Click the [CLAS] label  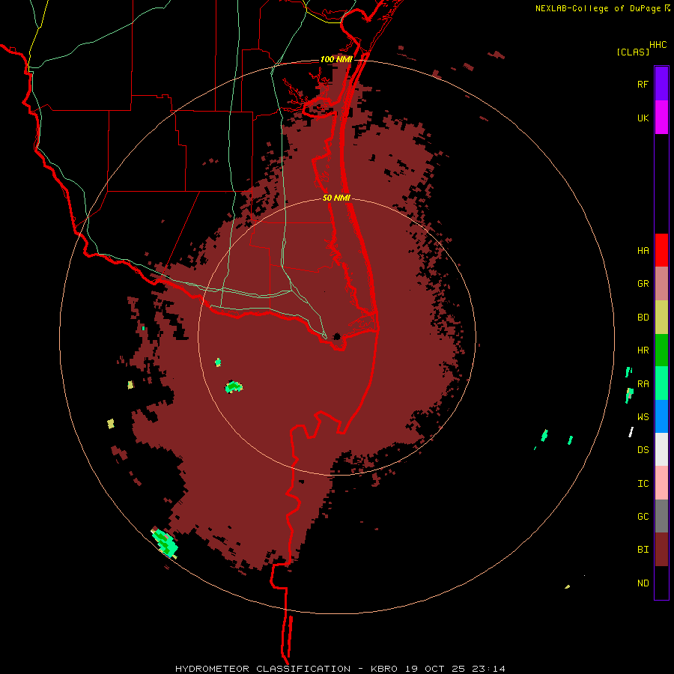tap(633, 52)
